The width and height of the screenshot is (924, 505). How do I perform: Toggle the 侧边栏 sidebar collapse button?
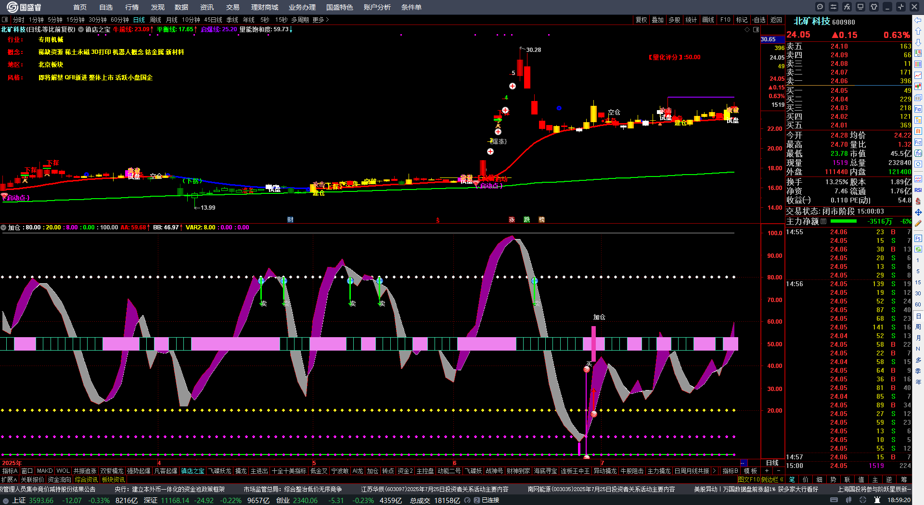[x=772, y=480]
